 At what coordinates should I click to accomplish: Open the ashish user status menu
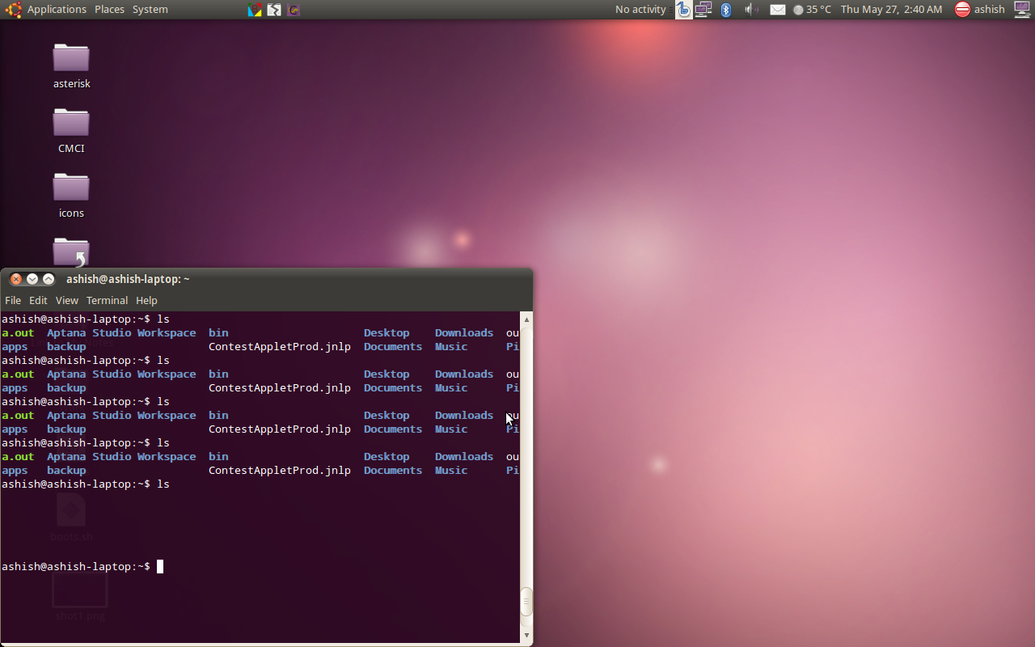click(x=979, y=10)
